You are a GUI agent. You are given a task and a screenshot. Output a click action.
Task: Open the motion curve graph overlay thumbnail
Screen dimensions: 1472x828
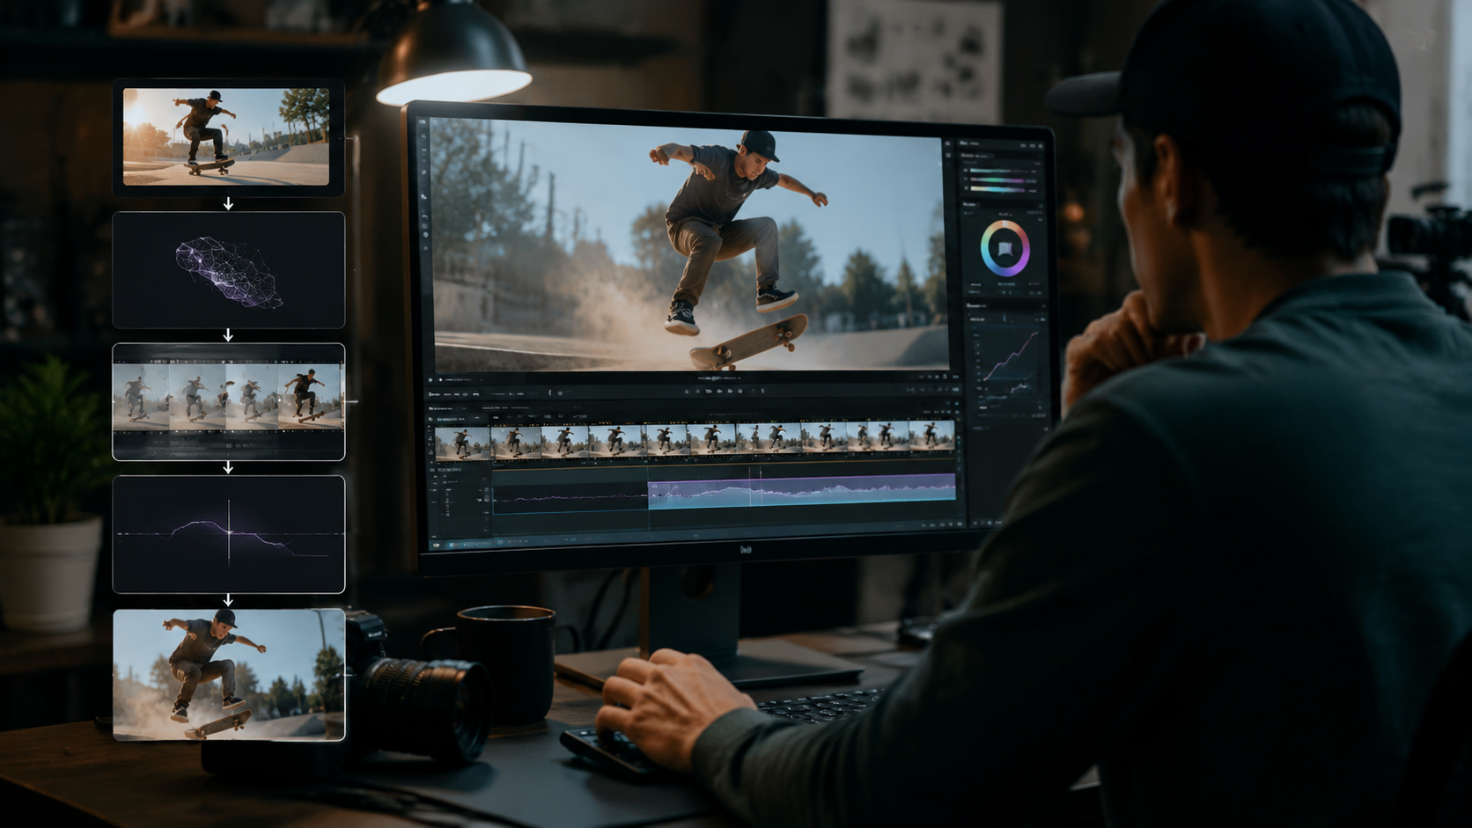(229, 534)
